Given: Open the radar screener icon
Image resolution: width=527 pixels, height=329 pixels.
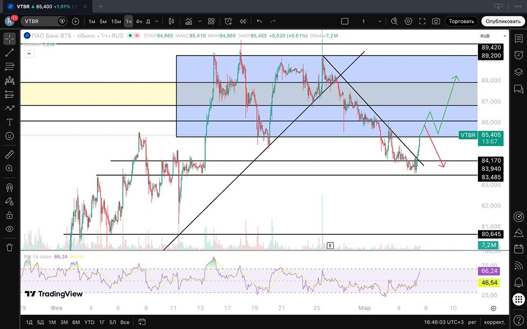Looking at the screenshot, I should [519, 216].
